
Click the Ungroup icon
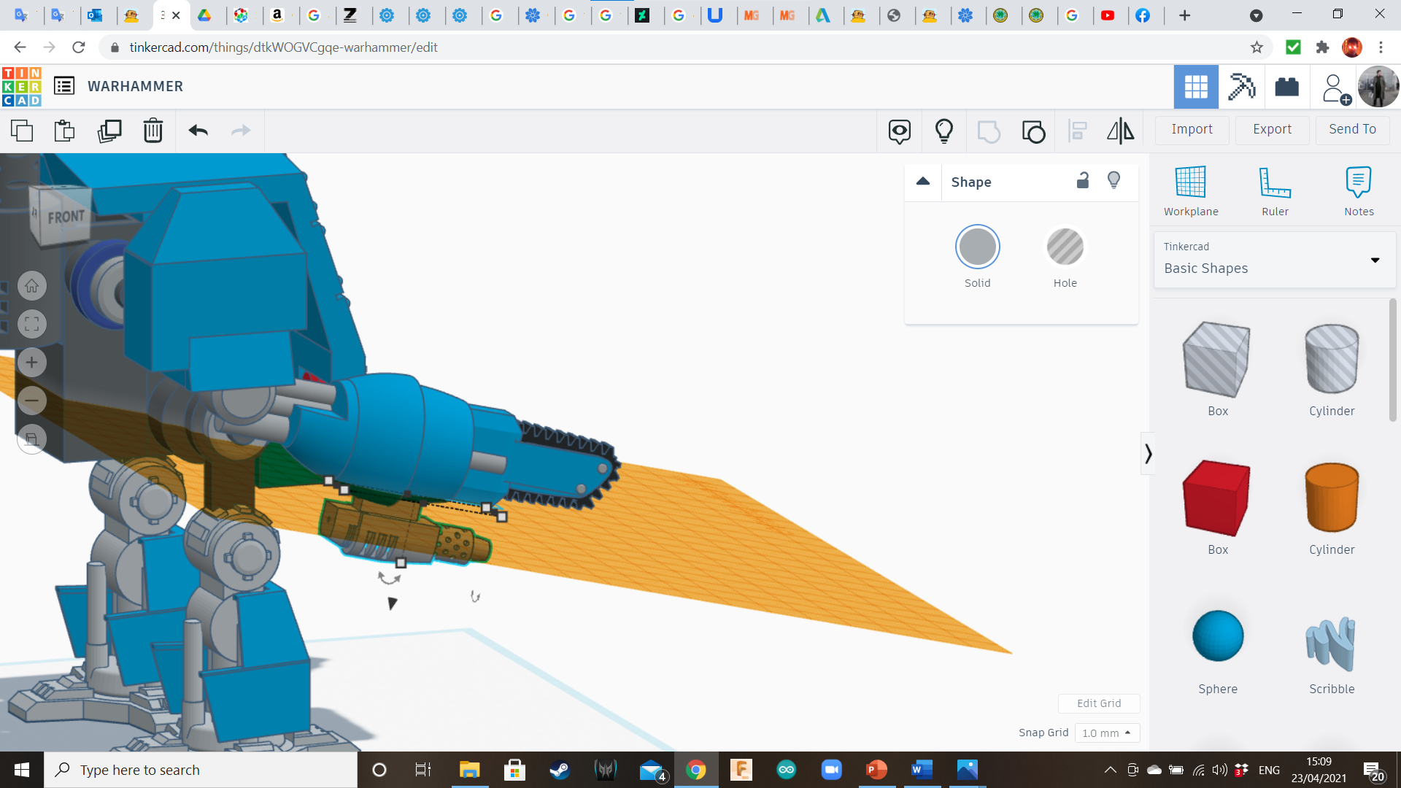[1033, 131]
